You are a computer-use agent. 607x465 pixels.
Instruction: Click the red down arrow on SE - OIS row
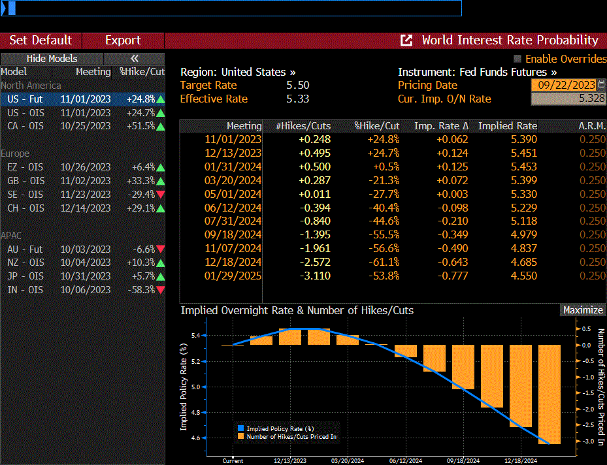(x=160, y=195)
